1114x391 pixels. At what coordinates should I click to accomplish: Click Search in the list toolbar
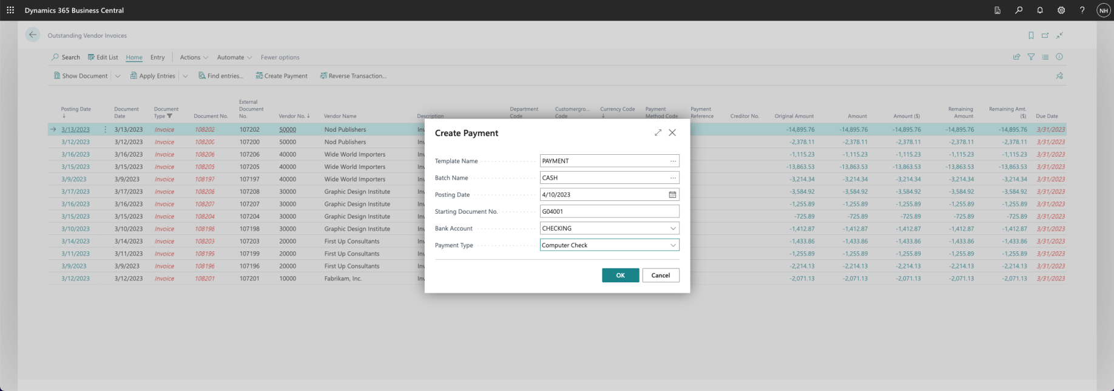click(66, 57)
